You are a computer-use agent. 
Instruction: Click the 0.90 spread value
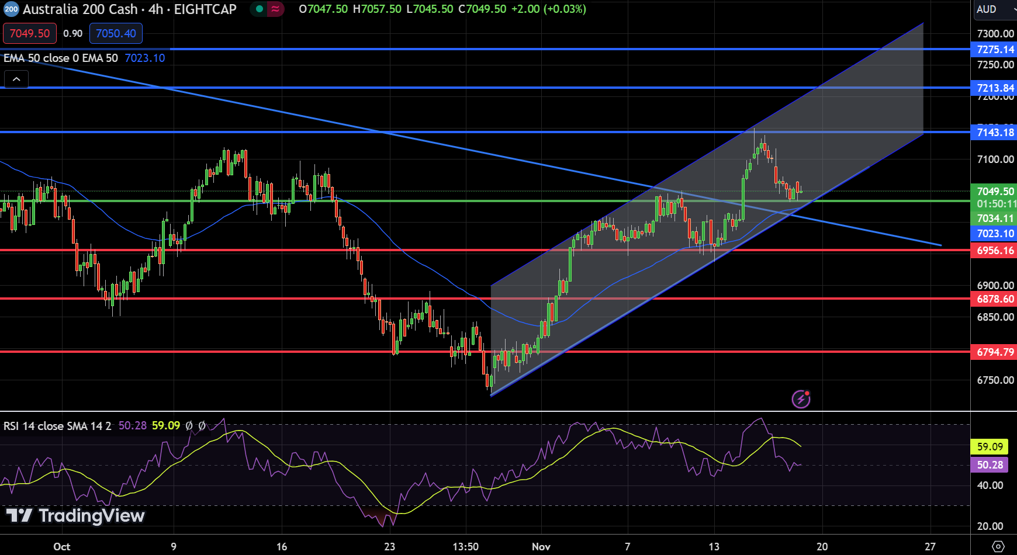tap(73, 33)
